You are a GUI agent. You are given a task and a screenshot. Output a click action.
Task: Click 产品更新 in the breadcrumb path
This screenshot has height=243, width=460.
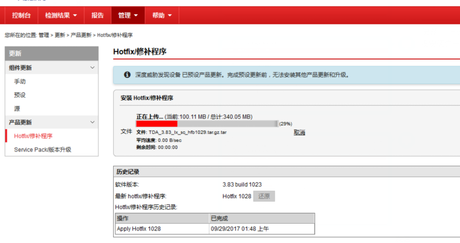(81, 35)
